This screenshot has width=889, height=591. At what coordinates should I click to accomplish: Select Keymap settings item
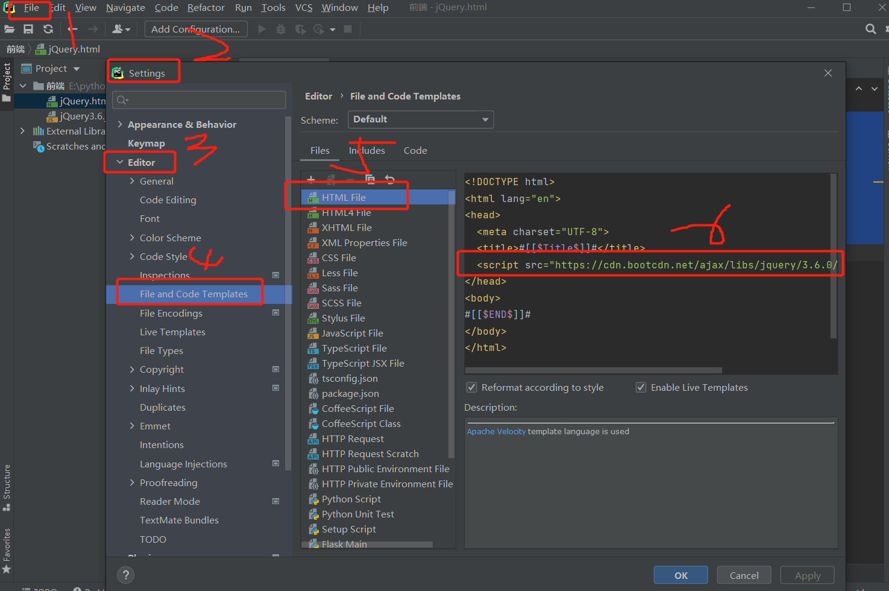point(146,144)
